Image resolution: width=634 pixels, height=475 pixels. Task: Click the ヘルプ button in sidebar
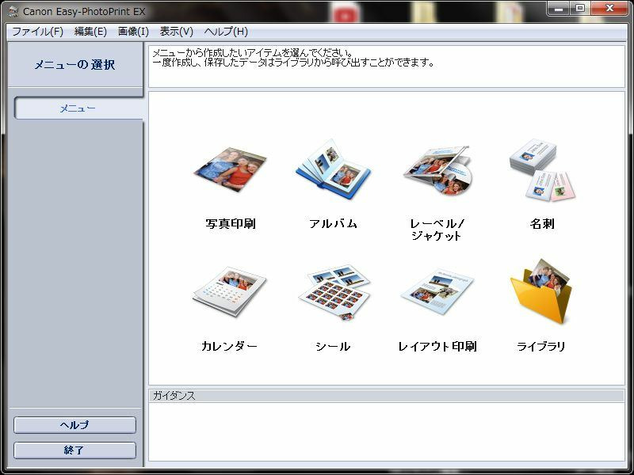74,425
